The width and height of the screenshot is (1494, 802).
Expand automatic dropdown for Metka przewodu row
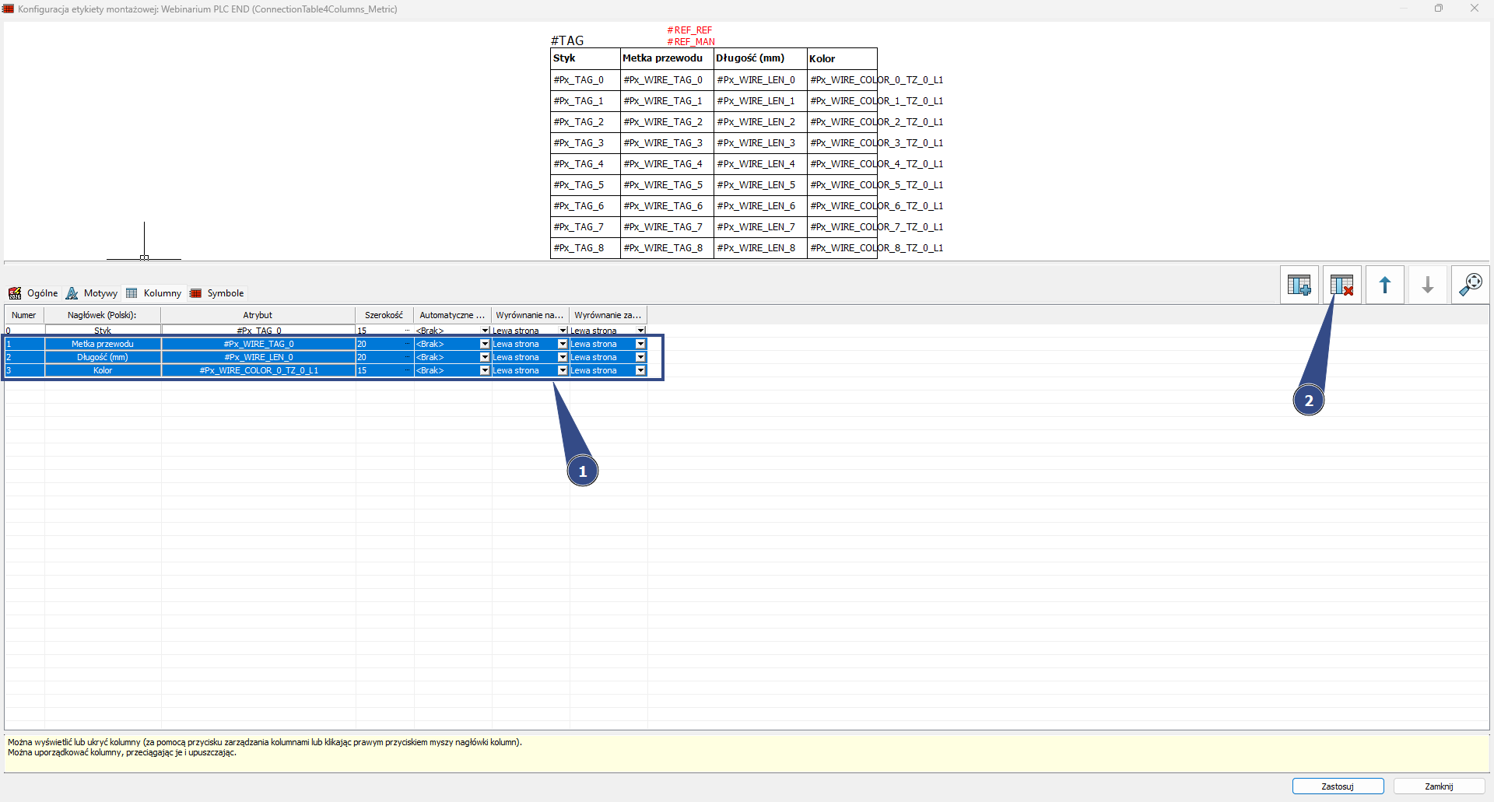pyautogui.click(x=485, y=344)
